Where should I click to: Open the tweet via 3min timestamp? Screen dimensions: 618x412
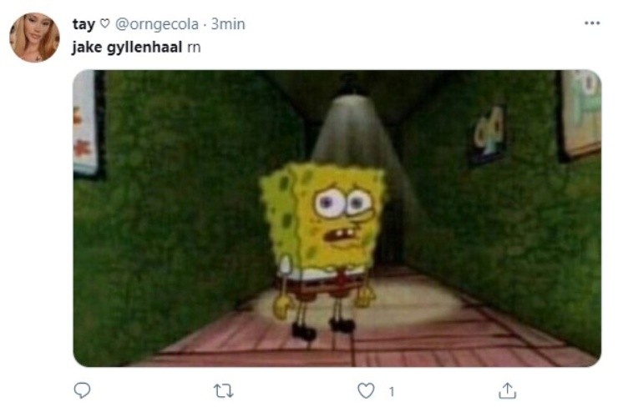pyautogui.click(x=228, y=24)
